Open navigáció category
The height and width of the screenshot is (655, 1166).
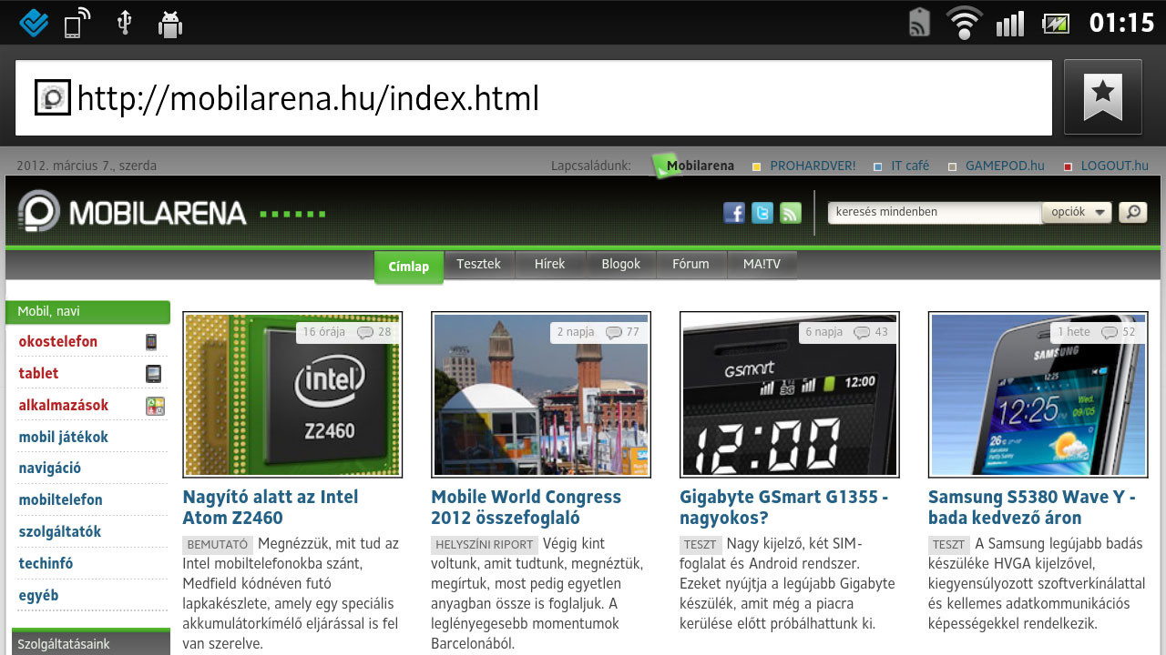click(50, 469)
